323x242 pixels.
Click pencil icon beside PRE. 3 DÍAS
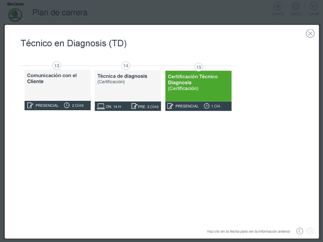(134, 106)
